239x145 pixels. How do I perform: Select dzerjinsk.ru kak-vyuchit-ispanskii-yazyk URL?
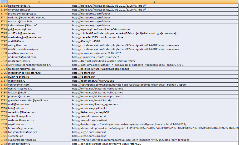coord(155,61)
